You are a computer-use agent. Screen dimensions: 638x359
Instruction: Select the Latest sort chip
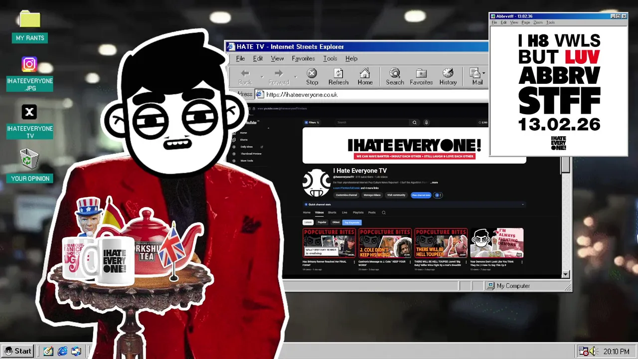[308, 222]
